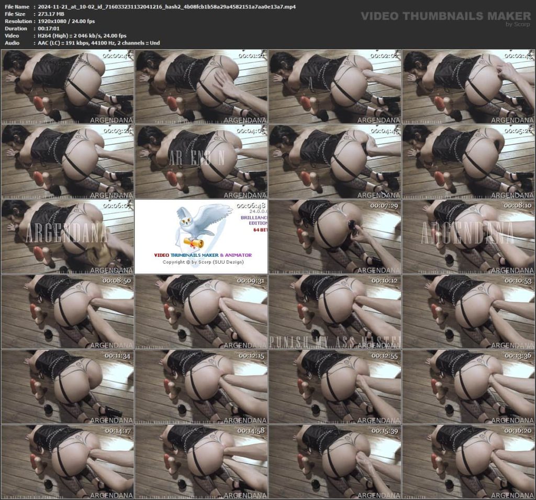Click the 00:05:26 timestamp label
The height and width of the screenshot is (500, 536).
click(519, 131)
